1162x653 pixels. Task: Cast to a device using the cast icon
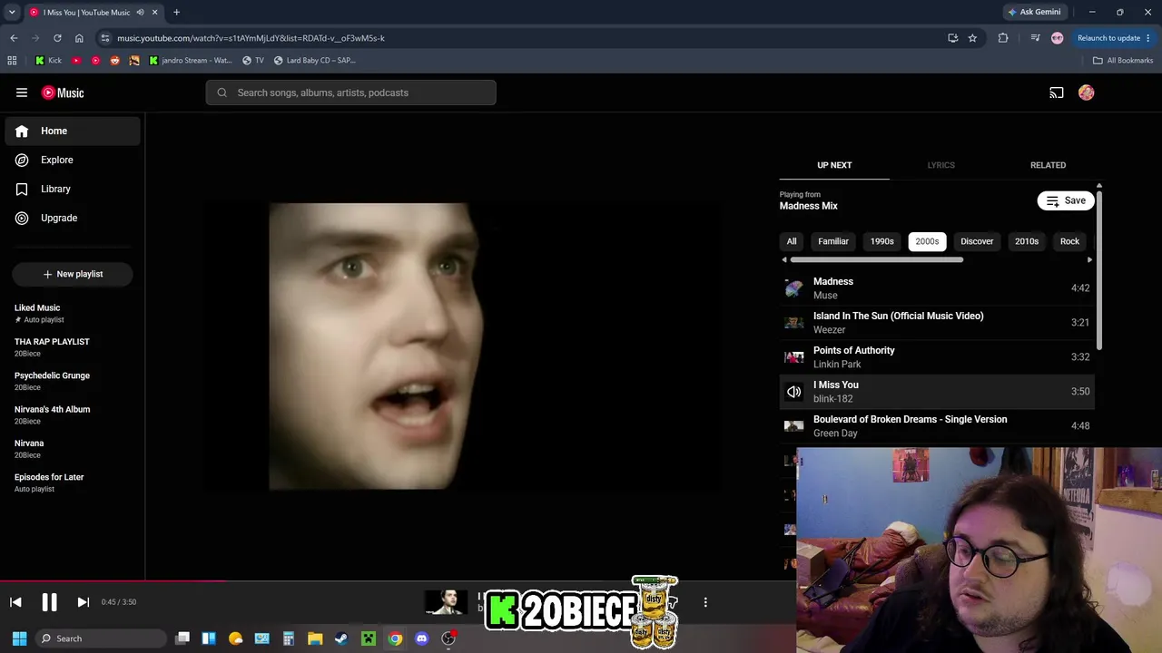coord(1057,93)
